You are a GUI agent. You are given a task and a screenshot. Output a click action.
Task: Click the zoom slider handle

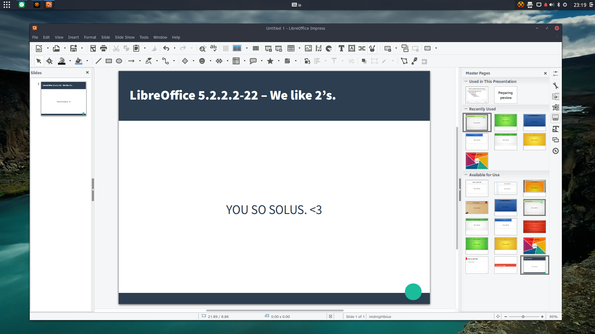(x=523, y=317)
